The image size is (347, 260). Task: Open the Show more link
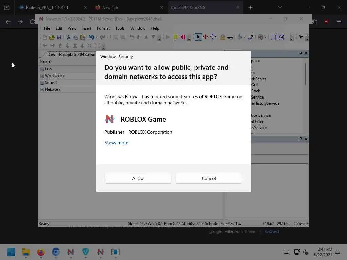click(117, 143)
